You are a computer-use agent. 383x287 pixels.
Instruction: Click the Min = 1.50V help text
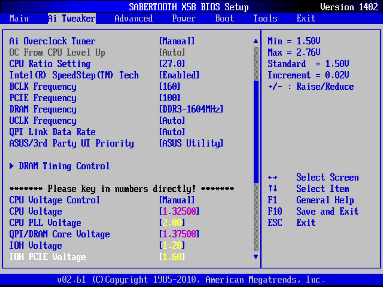click(x=294, y=41)
